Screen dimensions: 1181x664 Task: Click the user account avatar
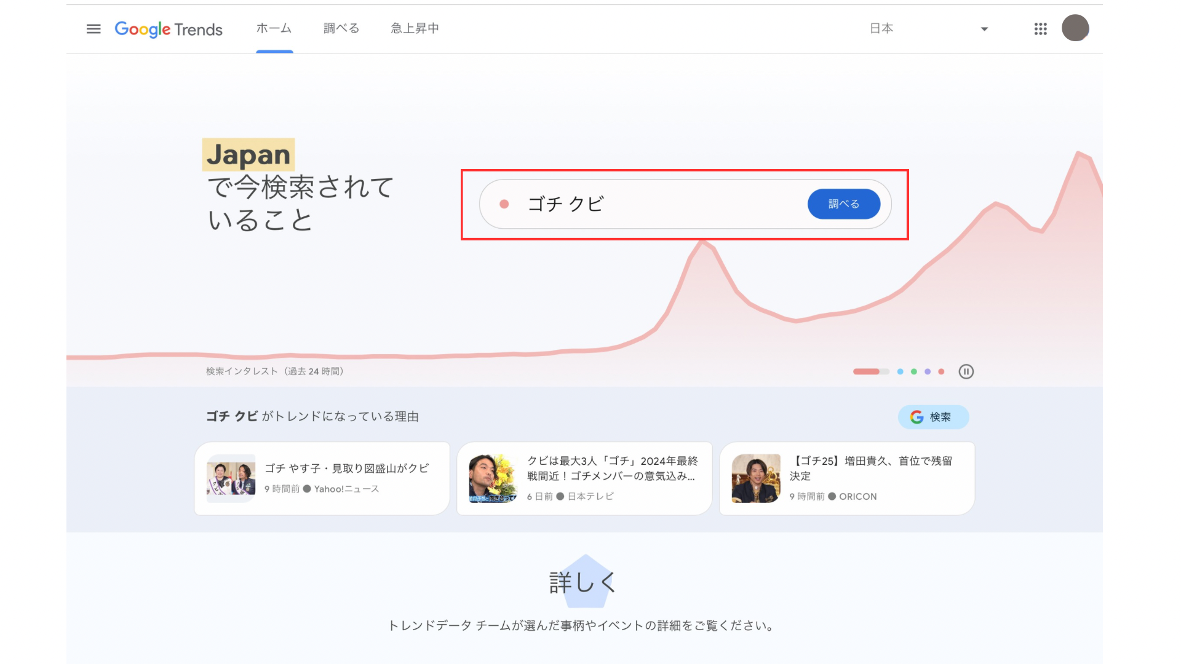click(1075, 28)
